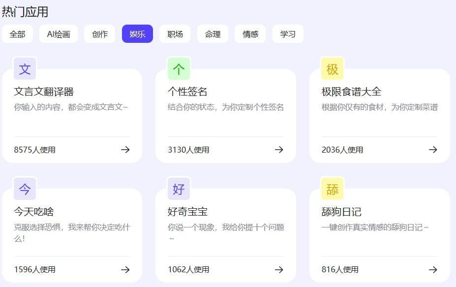Viewport: 456px width, 287px height.
Task: Open 文言文翻译器 via its arrow icon
Action: pos(126,150)
